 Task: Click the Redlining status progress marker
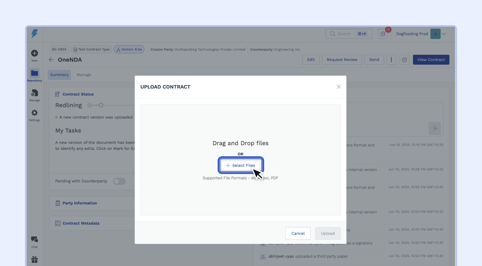(x=101, y=105)
